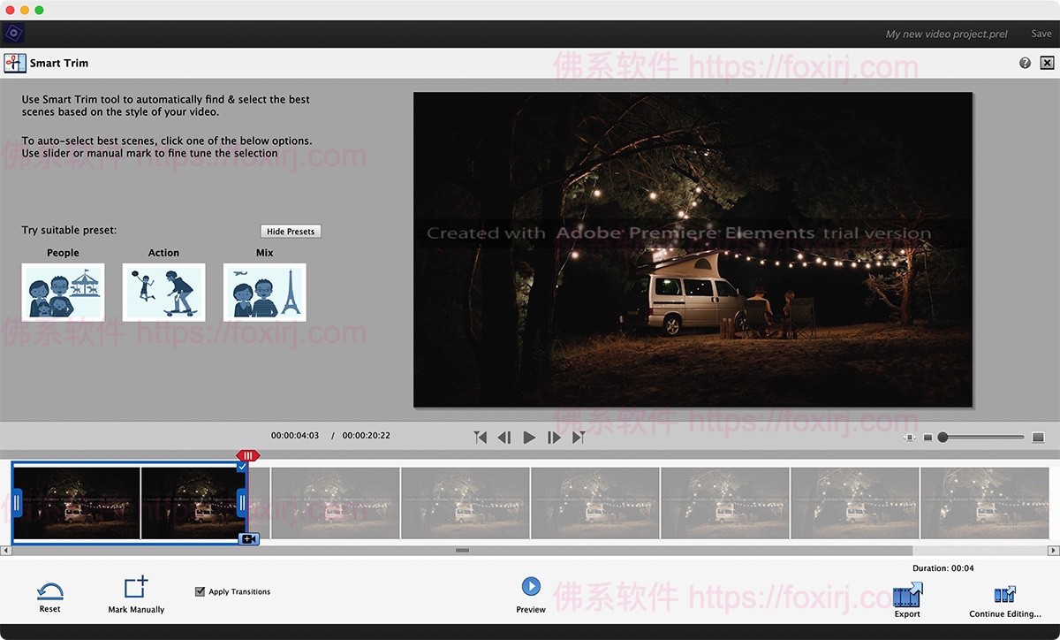Click the horizontal timeline scrollbar
The width and height of the screenshot is (1060, 640).
click(x=461, y=550)
